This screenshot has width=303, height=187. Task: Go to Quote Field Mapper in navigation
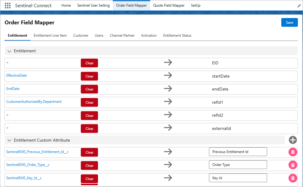[x=169, y=5]
